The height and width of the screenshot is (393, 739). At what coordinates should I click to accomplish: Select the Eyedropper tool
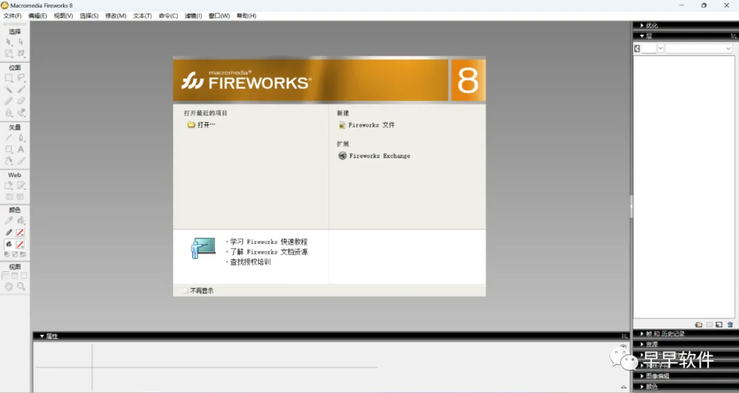click(8, 220)
